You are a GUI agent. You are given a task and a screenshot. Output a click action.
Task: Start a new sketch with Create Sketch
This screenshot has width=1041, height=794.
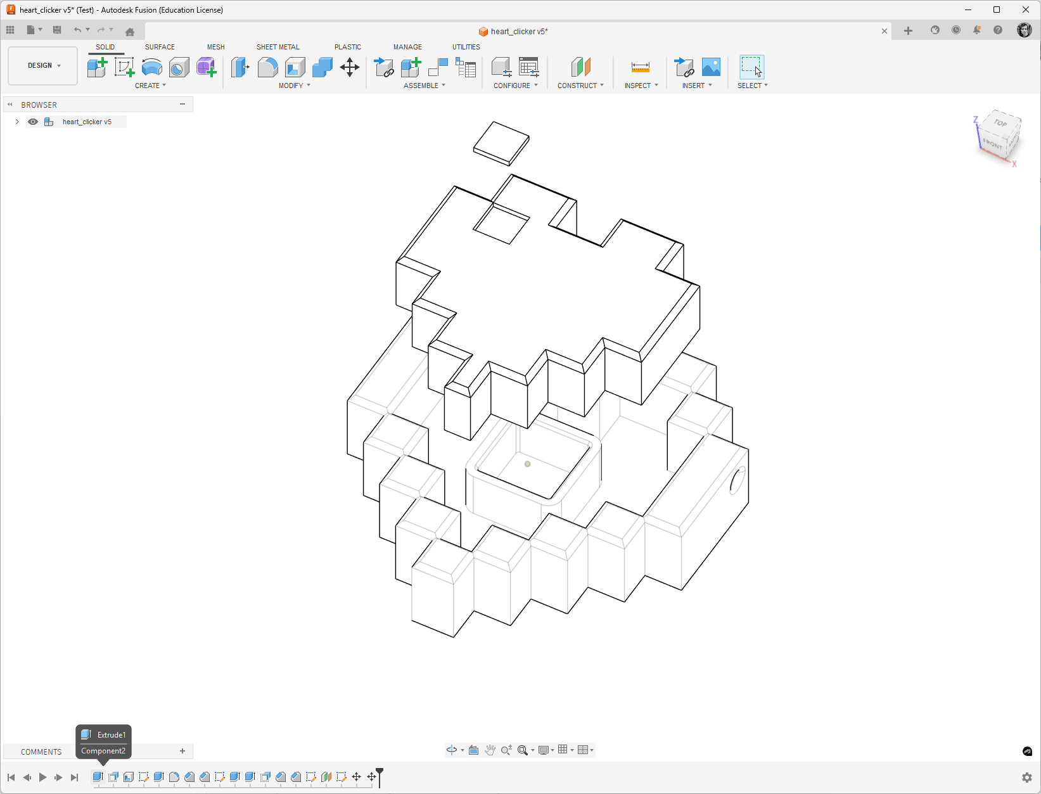click(x=124, y=67)
